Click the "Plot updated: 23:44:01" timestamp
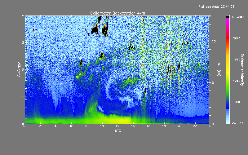 [x=216, y=7]
